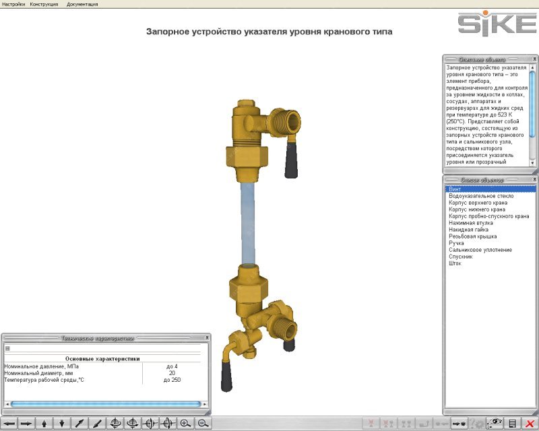Close the Технические характеристики panel
This screenshot has height=431, width=539.
pos(207,338)
